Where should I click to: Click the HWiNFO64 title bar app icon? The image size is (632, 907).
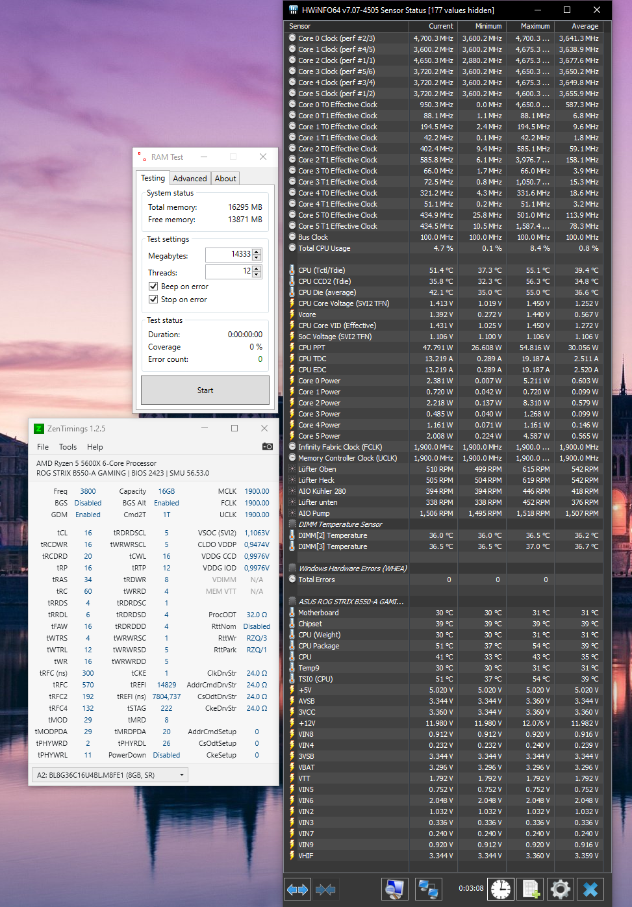point(294,10)
